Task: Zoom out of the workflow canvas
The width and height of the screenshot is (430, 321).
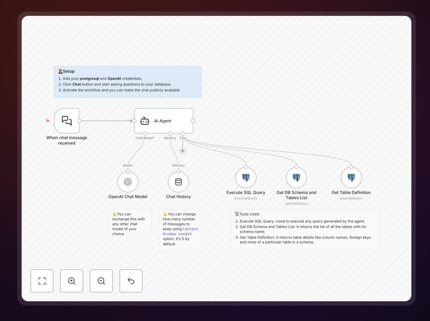Action: (101, 281)
